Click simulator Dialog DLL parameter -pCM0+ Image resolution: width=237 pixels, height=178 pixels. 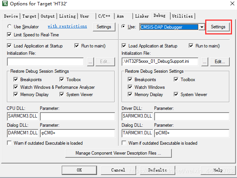coord(77,133)
